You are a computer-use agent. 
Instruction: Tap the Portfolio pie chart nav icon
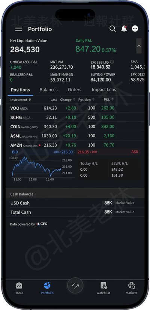coord(47,286)
